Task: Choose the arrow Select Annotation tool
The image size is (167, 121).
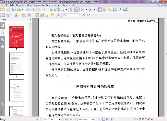Action: pyautogui.click(x=110, y=10)
